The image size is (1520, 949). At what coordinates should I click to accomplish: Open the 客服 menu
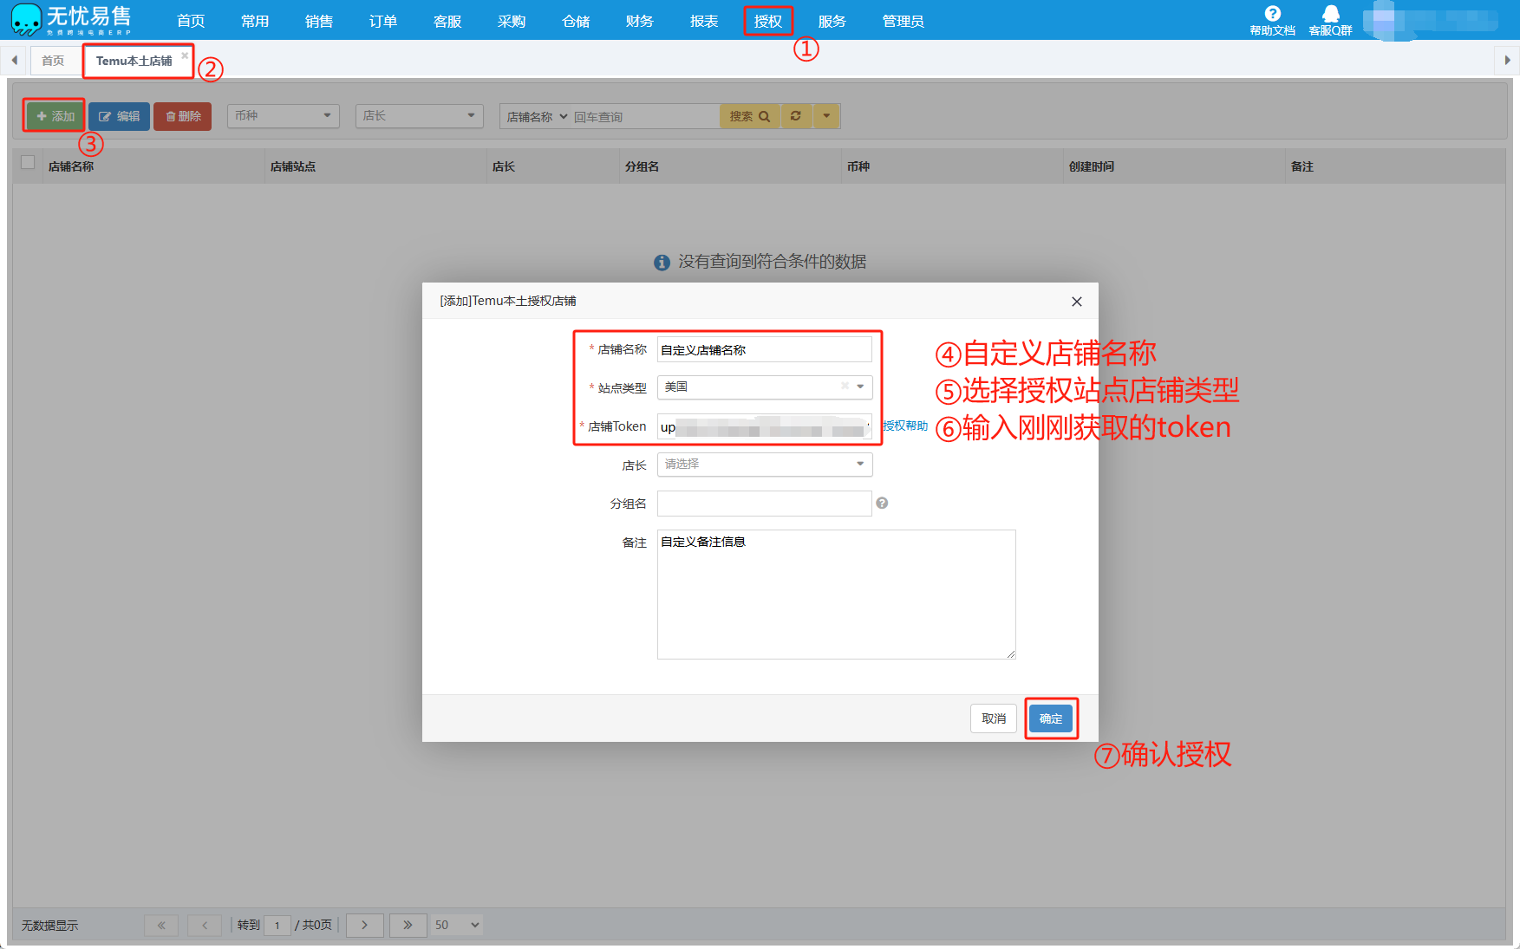(x=447, y=21)
